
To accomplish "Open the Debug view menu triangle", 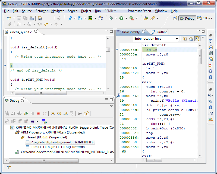I will pos(111,106).
